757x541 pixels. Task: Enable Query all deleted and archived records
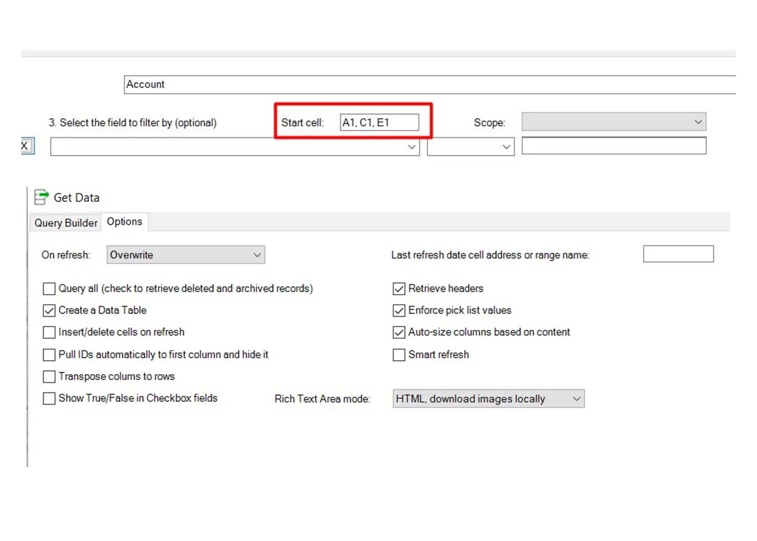[49, 289]
